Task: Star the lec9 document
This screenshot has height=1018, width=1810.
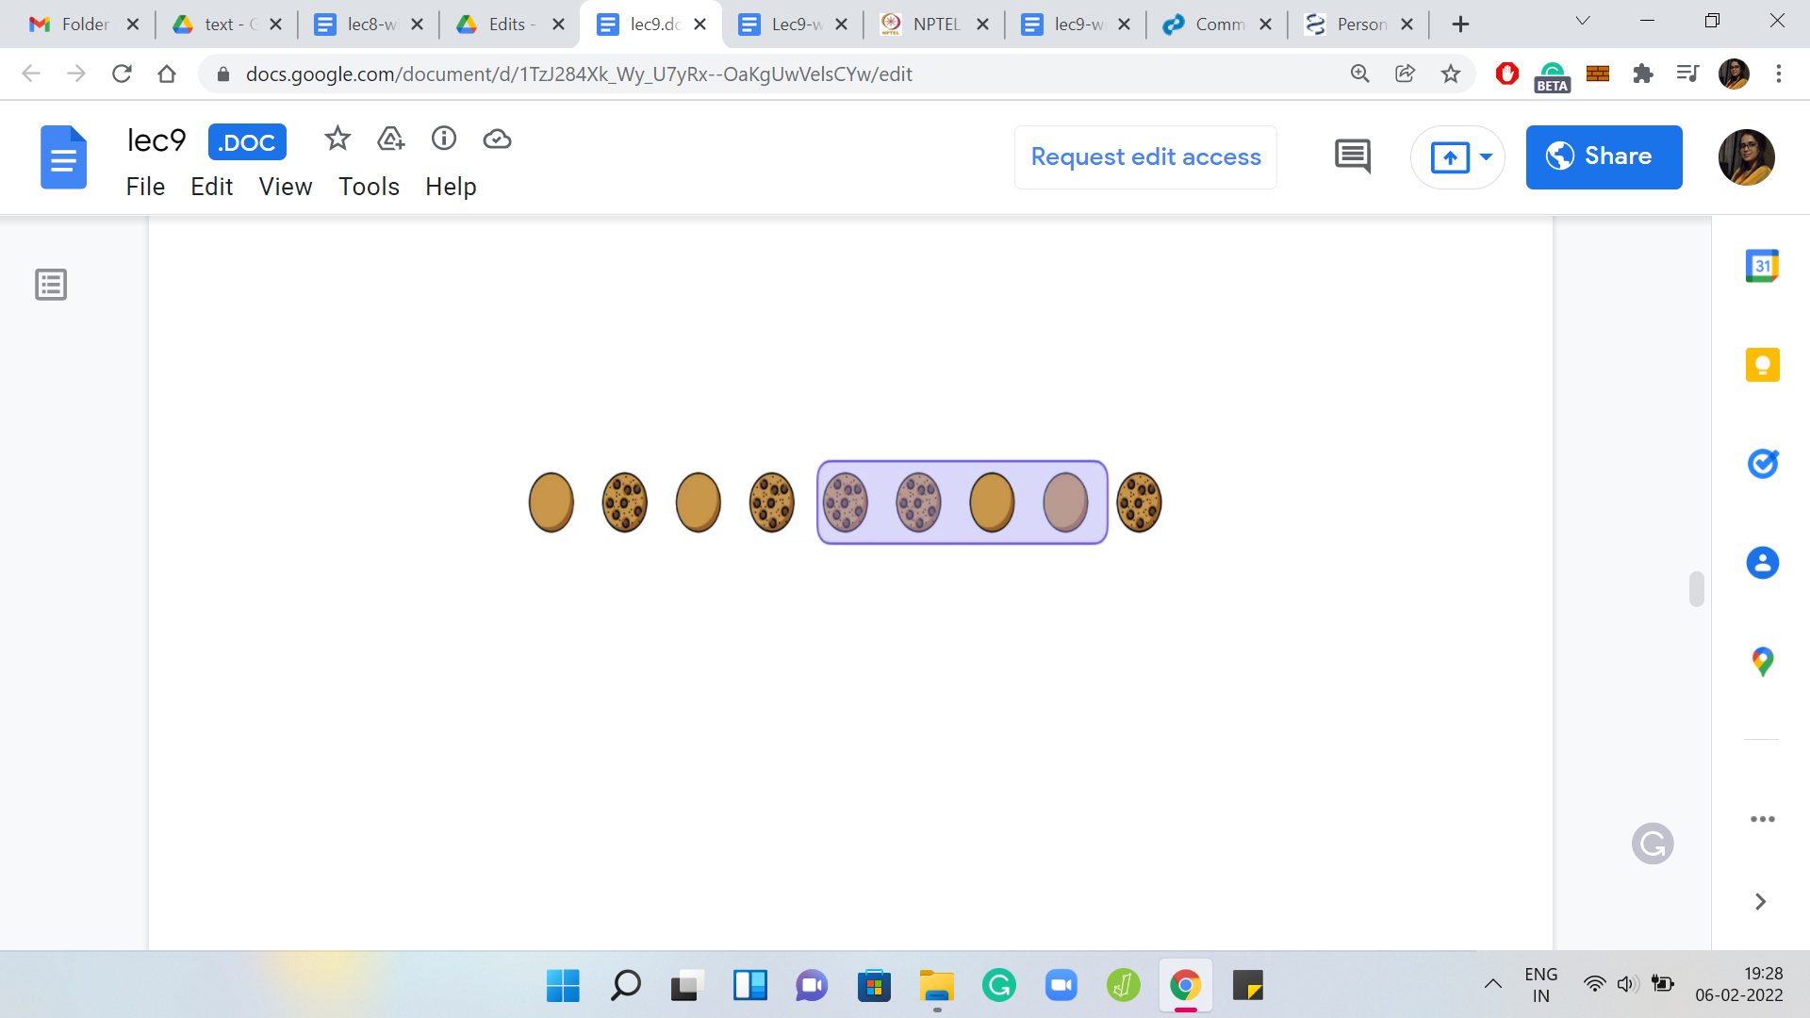Action: pos(337,140)
